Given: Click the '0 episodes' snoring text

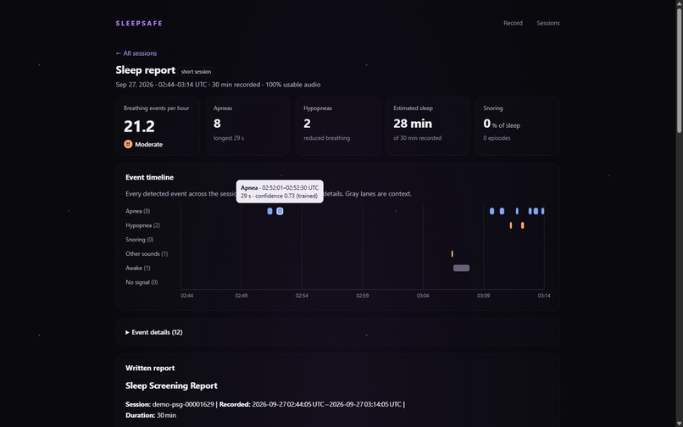Looking at the screenshot, I should [x=497, y=138].
